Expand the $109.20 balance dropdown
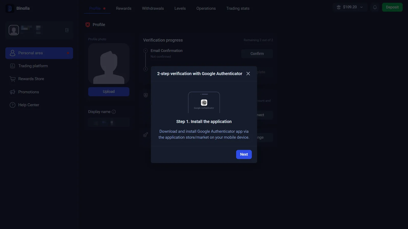Image resolution: width=408 pixels, height=229 pixels. 361,7
